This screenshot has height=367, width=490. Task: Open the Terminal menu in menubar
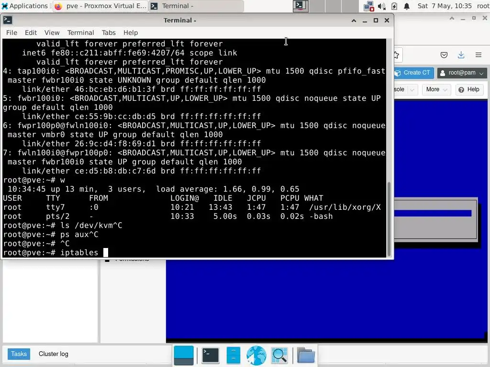[80, 33]
